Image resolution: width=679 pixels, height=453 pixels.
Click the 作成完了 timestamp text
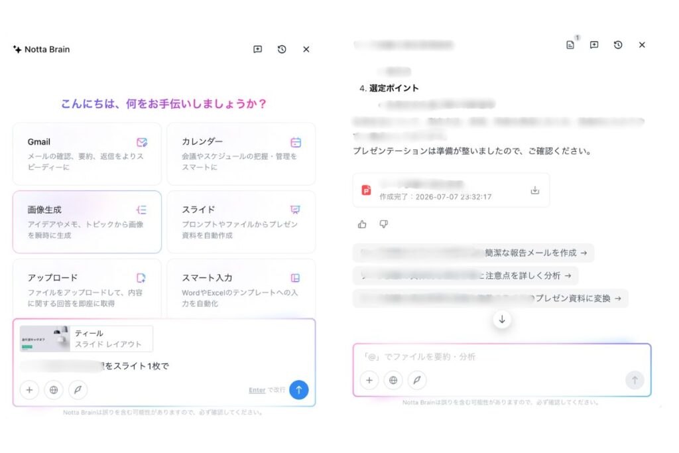436,197
